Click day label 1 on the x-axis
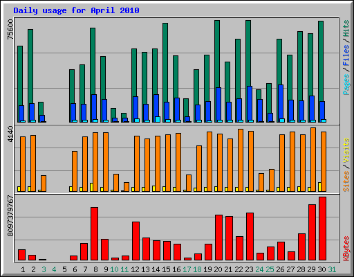 coord(23,269)
